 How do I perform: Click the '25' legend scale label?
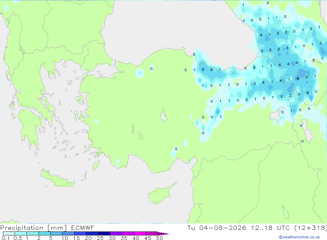coord(100,238)
